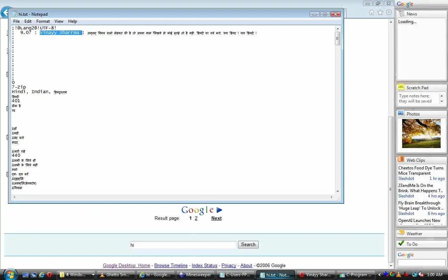Click the VLC cone tray icon
Image resolution: width=448 pixels, height=280 pixels.
coord(399,275)
